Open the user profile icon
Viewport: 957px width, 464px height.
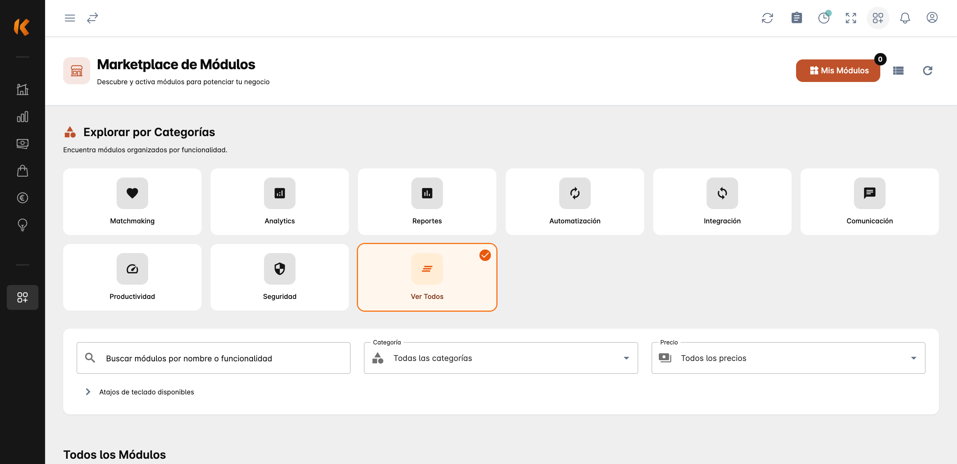[932, 18]
